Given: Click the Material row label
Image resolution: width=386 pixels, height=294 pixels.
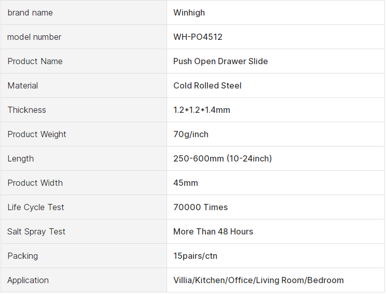Looking at the screenshot, I should pos(23,85).
